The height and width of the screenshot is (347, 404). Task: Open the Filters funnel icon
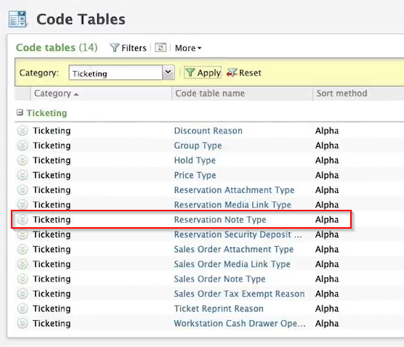[x=114, y=48]
